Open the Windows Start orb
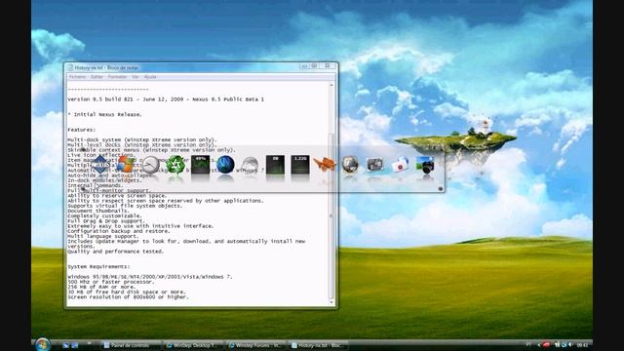 pos(43,344)
